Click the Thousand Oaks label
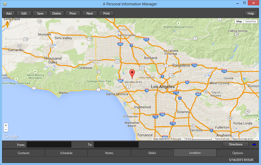This screenshot has width=261, height=165. coord(53,60)
